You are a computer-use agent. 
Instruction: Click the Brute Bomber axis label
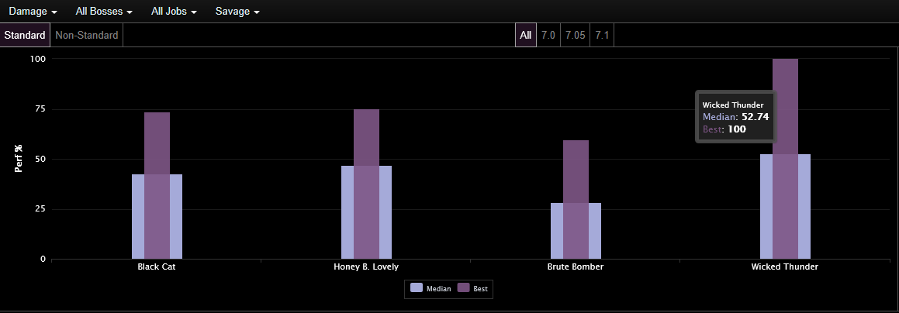pyautogui.click(x=576, y=267)
